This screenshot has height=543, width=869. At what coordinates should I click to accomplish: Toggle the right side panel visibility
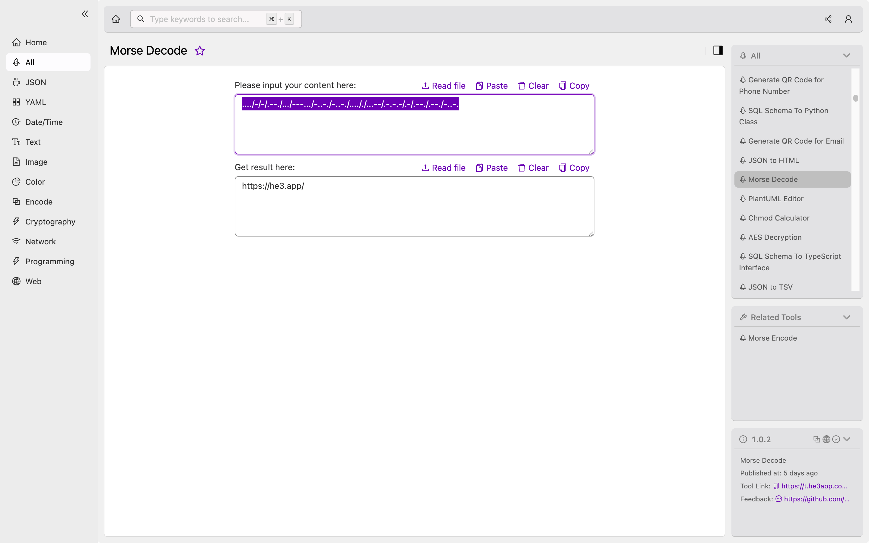tap(718, 50)
